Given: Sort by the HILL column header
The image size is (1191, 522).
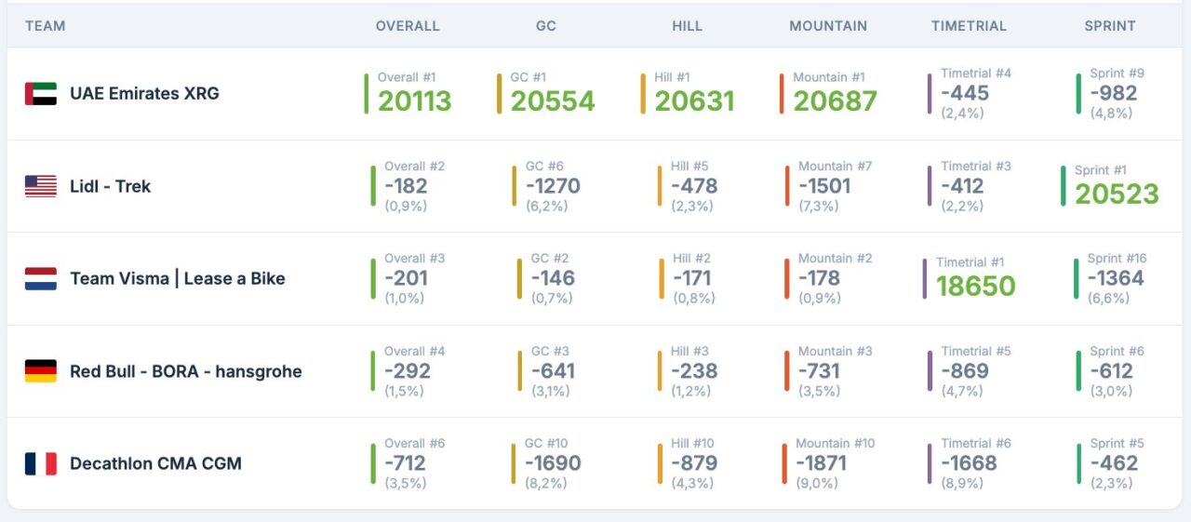Looking at the screenshot, I should [x=688, y=26].
